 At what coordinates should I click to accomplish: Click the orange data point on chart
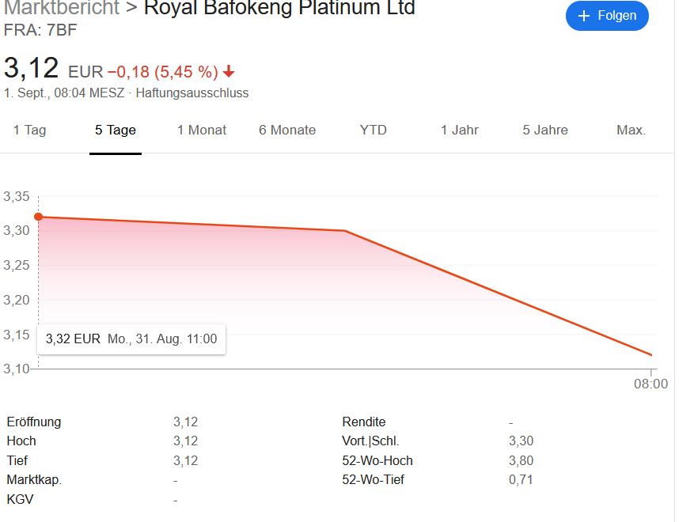click(x=38, y=217)
